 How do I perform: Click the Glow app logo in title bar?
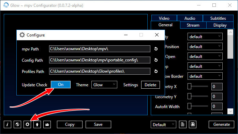(x=6, y=5)
